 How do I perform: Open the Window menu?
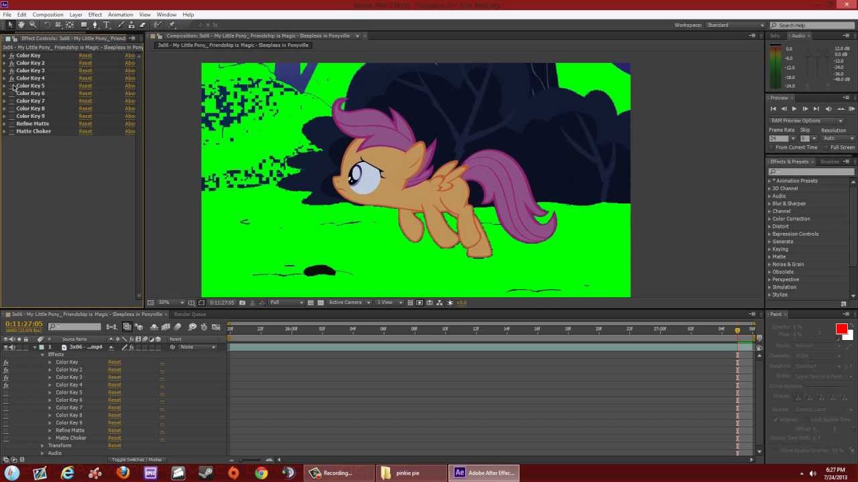[166, 14]
